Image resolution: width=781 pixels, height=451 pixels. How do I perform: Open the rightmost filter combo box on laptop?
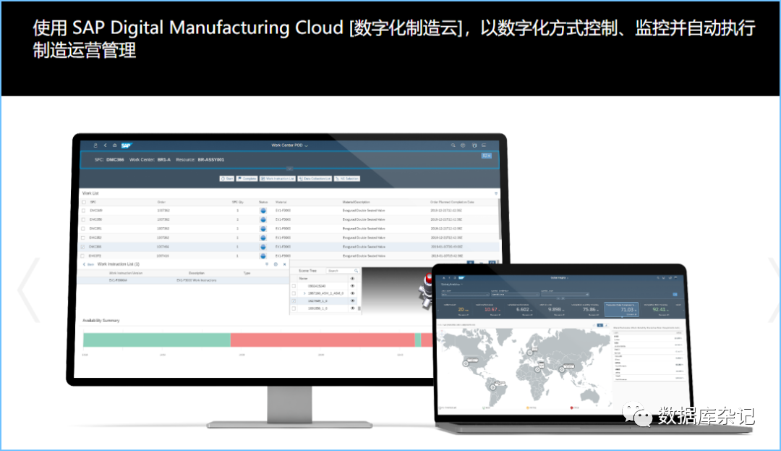click(x=565, y=295)
